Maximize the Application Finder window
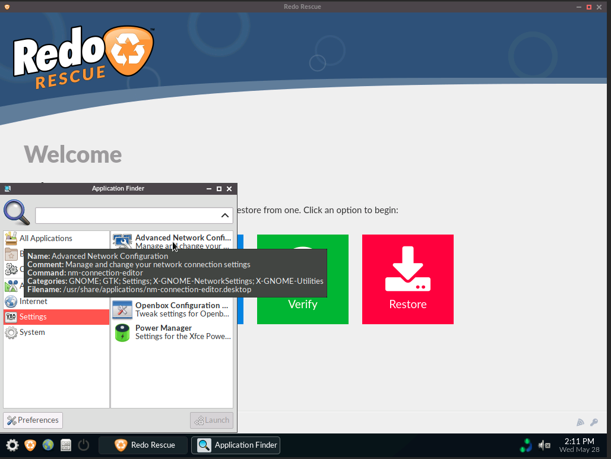Viewport: 611px width, 459px height. tap(219, 189)
